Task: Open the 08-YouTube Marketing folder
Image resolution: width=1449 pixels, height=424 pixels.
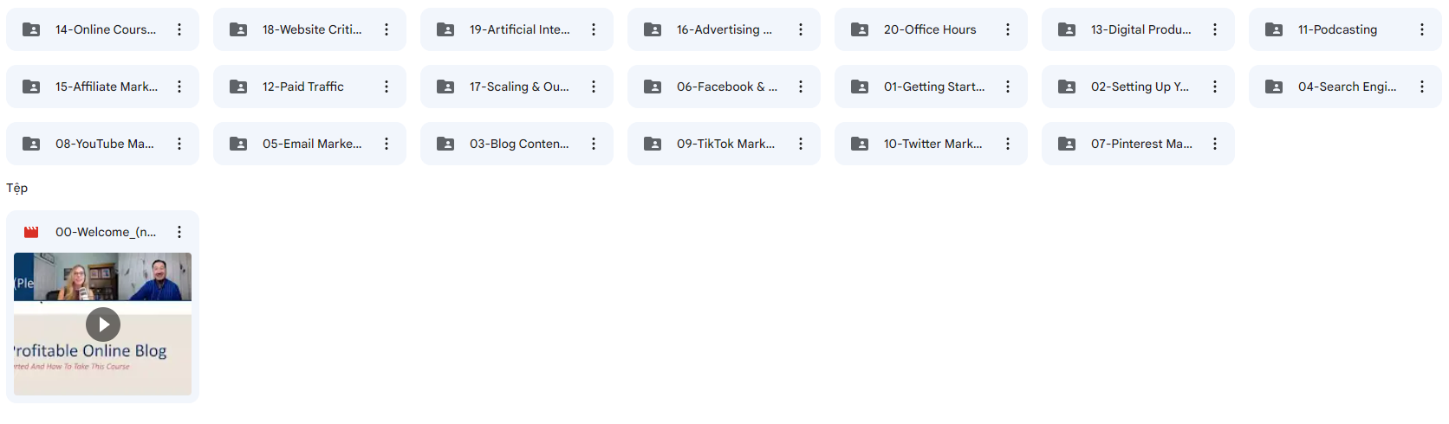Action: tap(102, 144)
